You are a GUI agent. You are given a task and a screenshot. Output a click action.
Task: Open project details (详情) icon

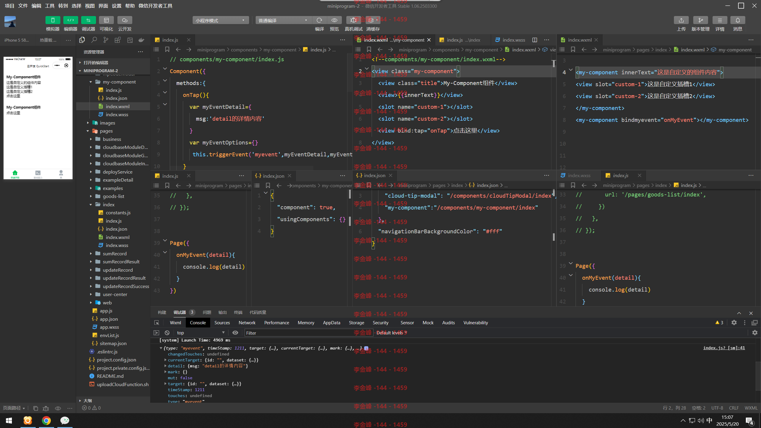720,20
